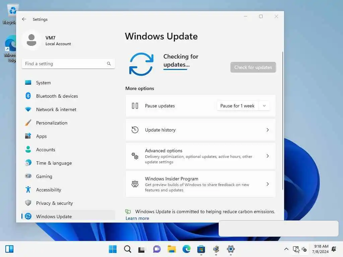Show hidden system tray icons
343x257 pixels.
[286, 249]
